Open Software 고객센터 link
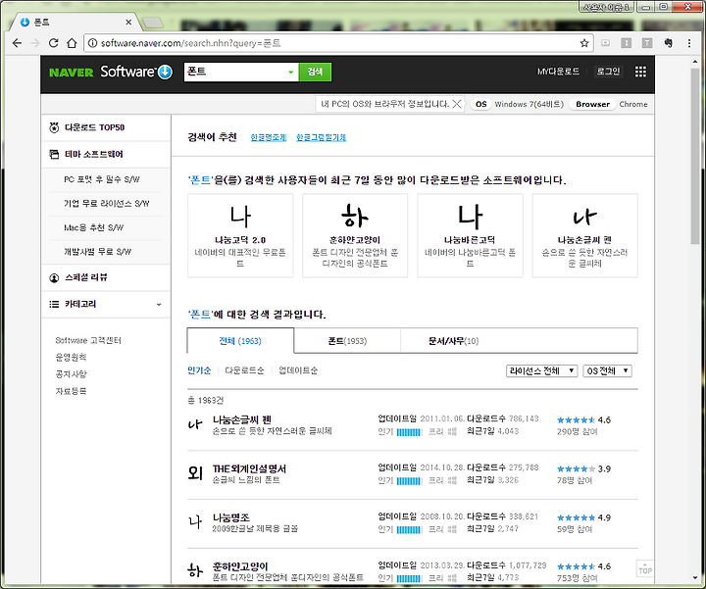 pyautogui.click(x=88, y=340)
